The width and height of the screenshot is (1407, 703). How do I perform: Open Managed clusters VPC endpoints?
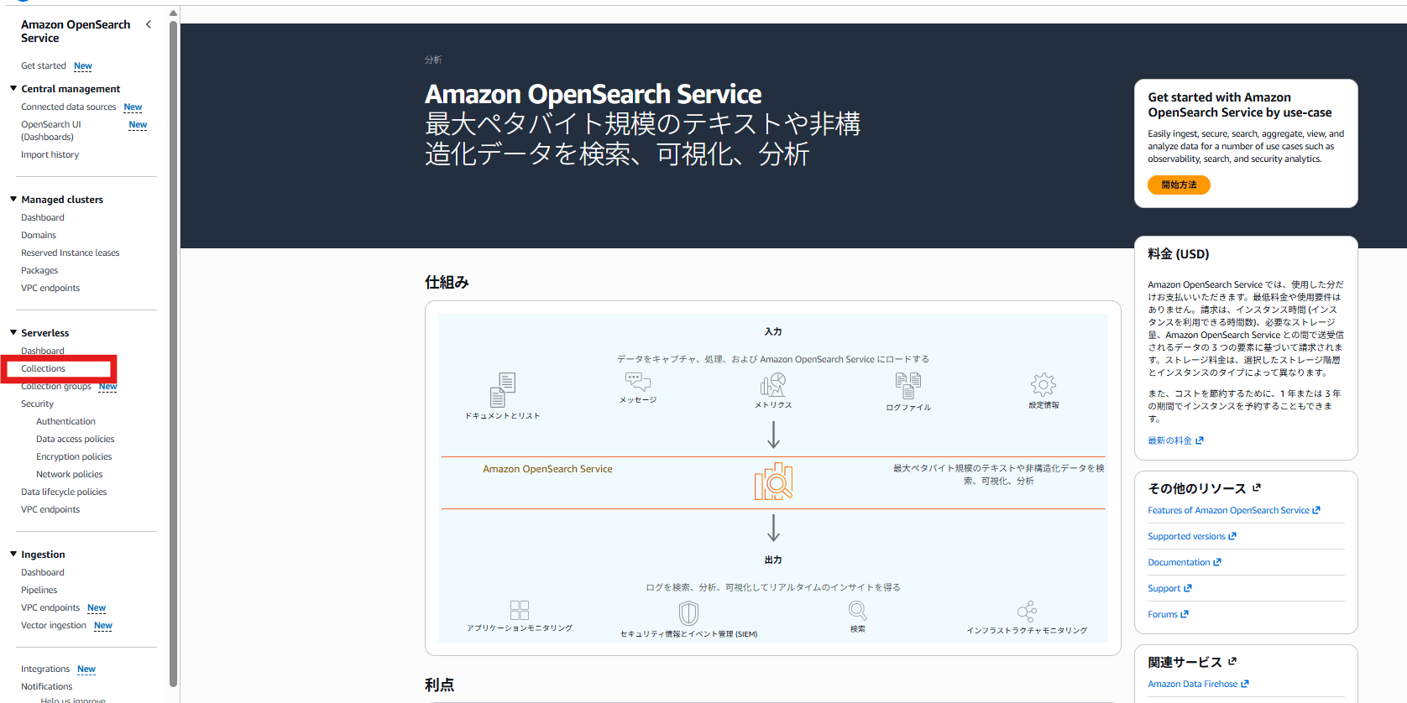tap(50, 288)
